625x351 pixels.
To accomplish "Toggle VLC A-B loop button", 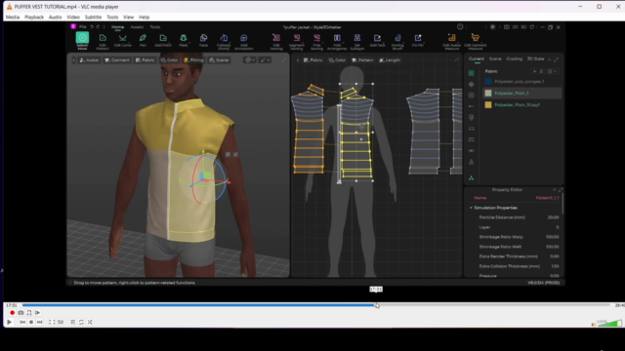I will click(29, 313).
